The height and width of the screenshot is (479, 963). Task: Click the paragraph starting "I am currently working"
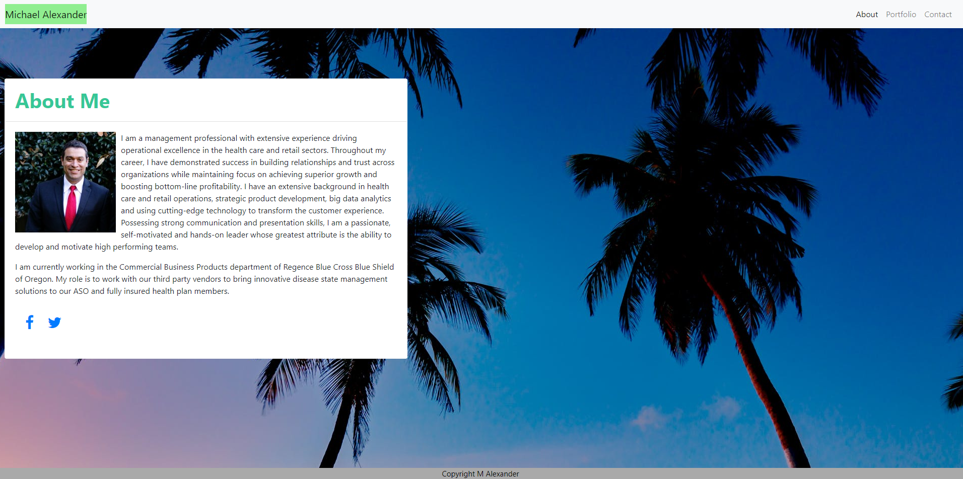click(x=205, y=279)
